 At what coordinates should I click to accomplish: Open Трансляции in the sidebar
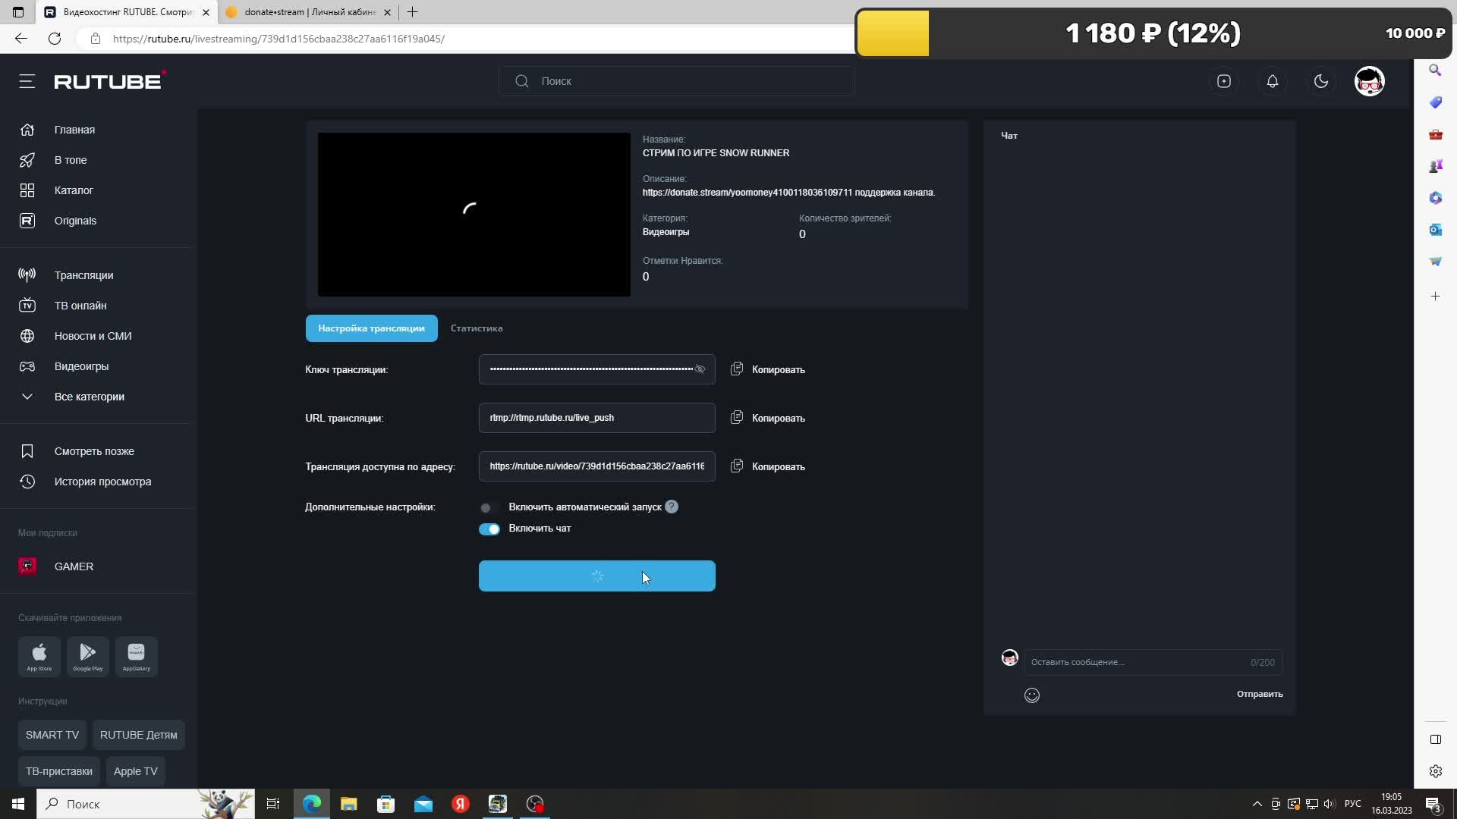pyautogui.click(x=83, y=275)
